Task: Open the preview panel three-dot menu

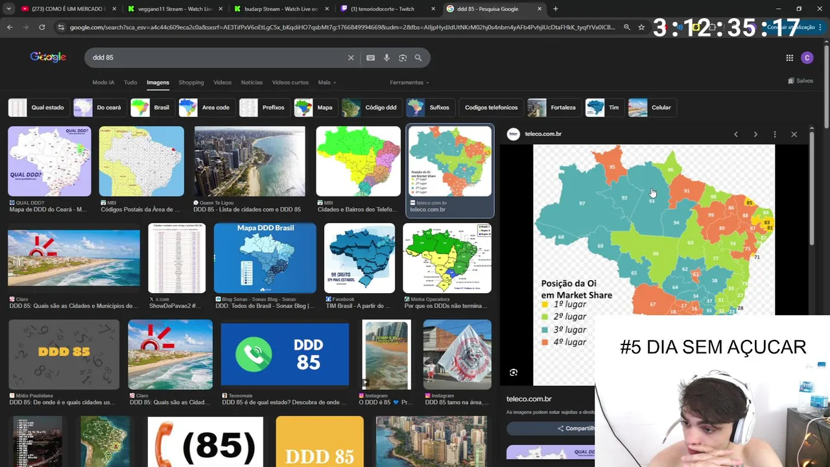Action: (x=775, y=134)
